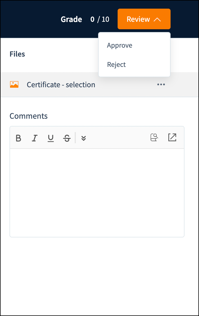The height and width of the screenshot is (316, 199).
Task: Choose Approve from the Review menu
Action: 120,45
